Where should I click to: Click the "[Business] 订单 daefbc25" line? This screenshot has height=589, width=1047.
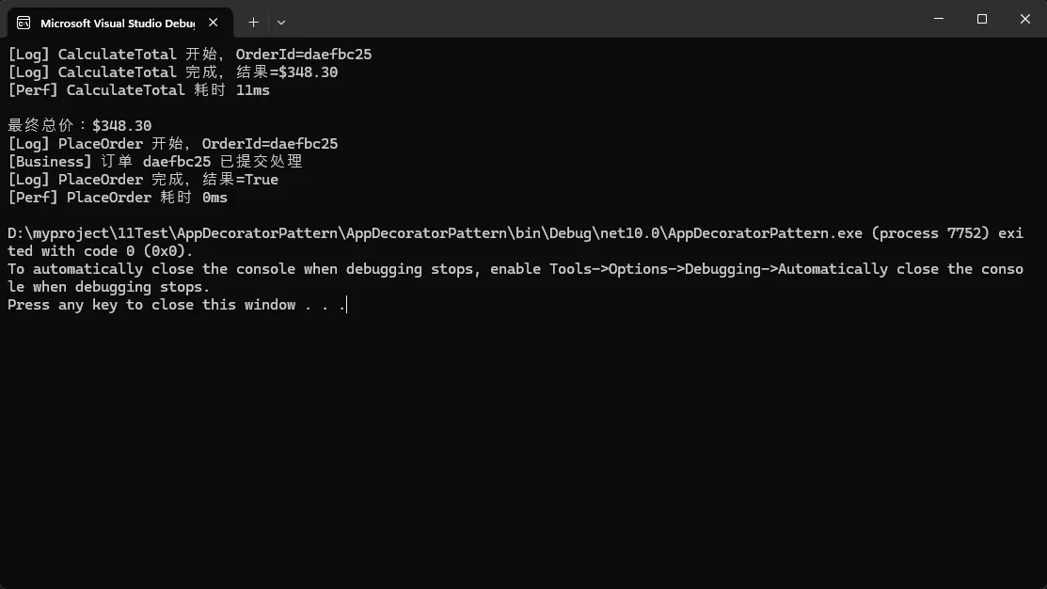(x=155, y=162)
